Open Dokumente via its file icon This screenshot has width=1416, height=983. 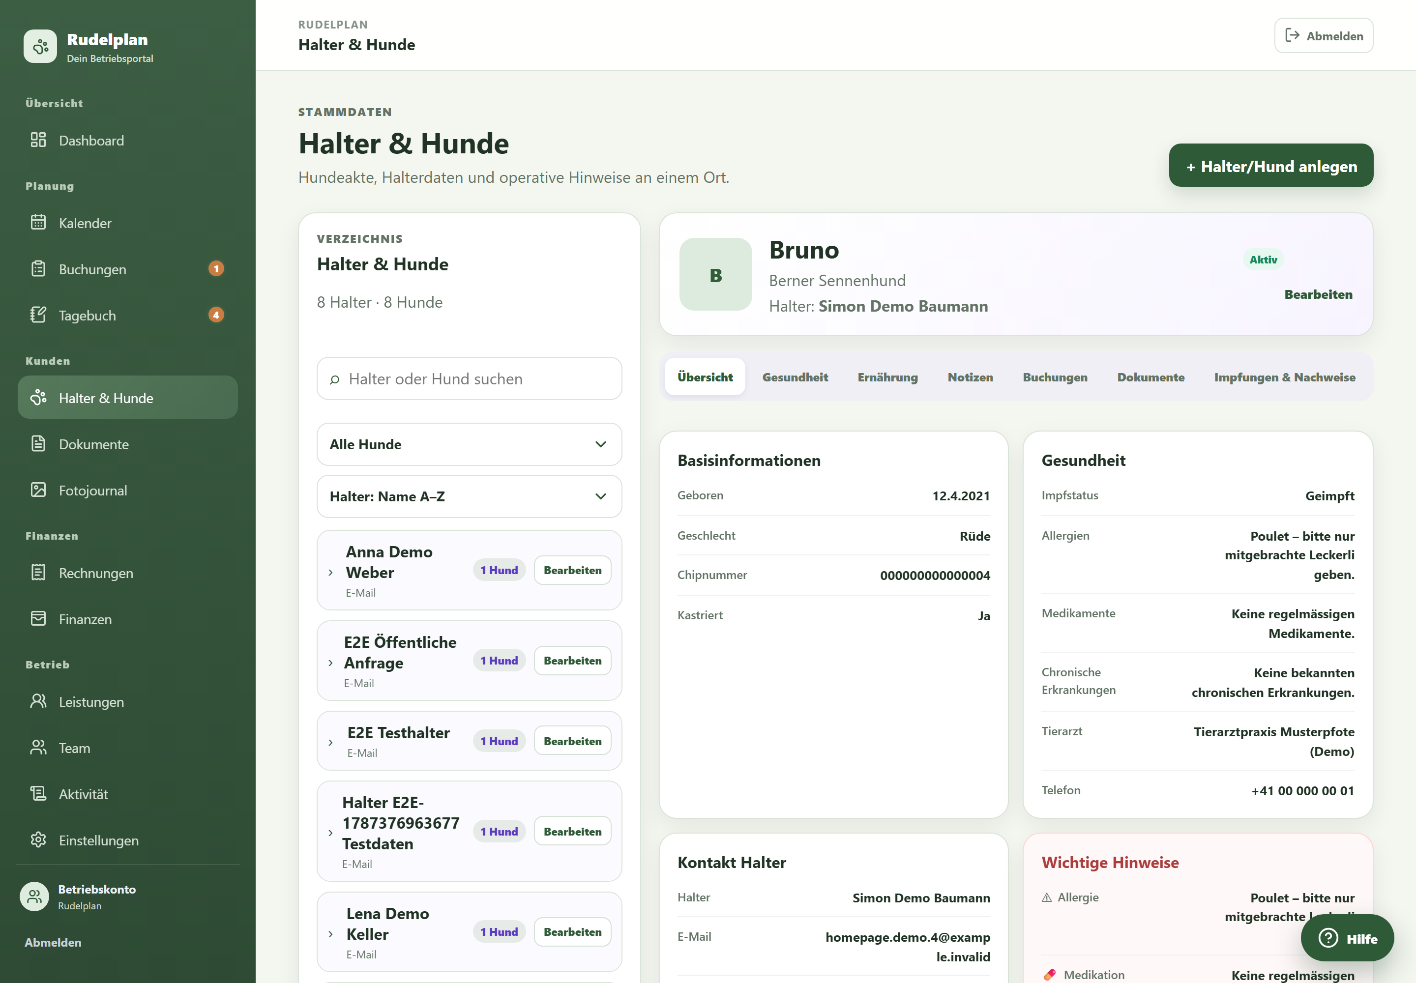[38, 443]
